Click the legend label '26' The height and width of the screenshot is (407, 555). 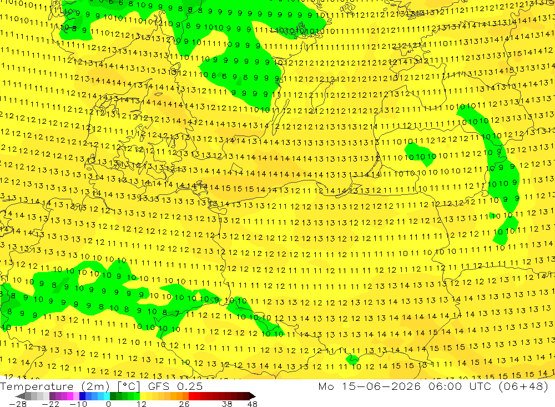184,404
